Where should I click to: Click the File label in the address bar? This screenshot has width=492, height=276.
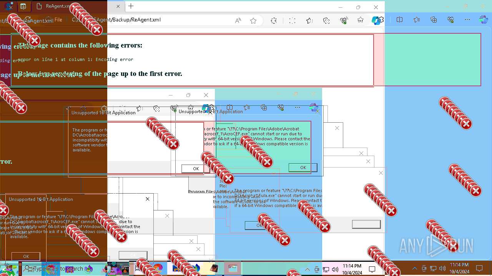click(x=58, y=20)
